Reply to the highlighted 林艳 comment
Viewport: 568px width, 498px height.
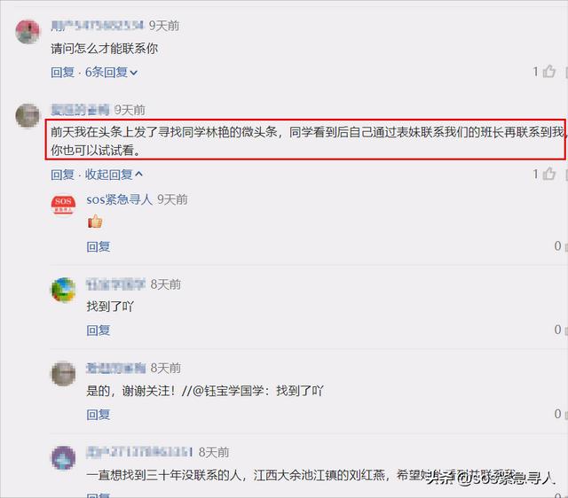point(62,175)
